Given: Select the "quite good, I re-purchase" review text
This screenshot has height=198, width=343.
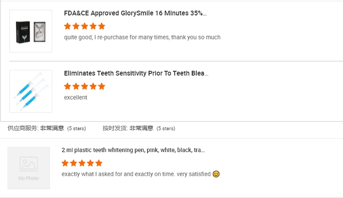Looking at the screenshot, I should [x=142, y=37].
